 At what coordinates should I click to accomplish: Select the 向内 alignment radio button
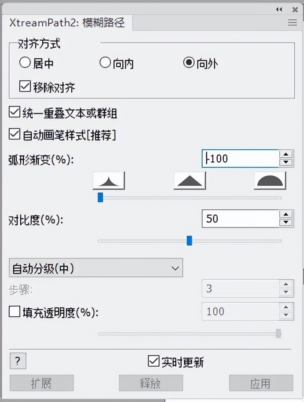tap(105, 63)
